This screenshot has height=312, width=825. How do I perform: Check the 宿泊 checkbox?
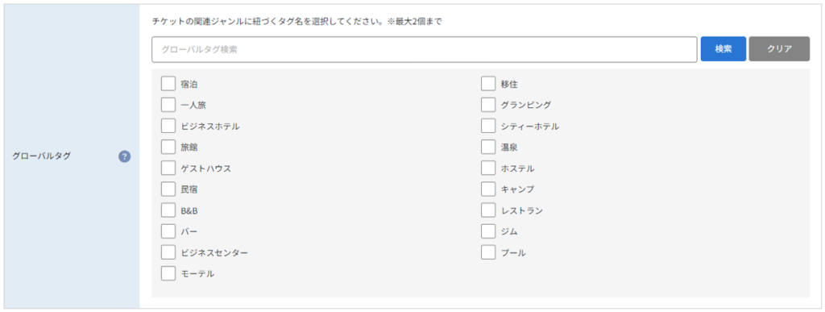point(168,84)
